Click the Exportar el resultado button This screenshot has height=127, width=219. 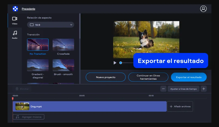coord(189,77)
